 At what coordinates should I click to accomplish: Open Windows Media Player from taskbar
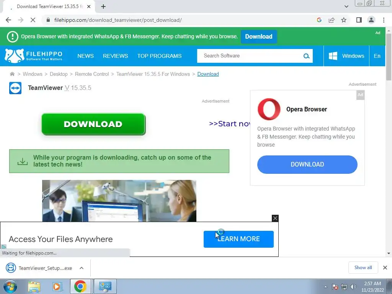coord(57,286)
